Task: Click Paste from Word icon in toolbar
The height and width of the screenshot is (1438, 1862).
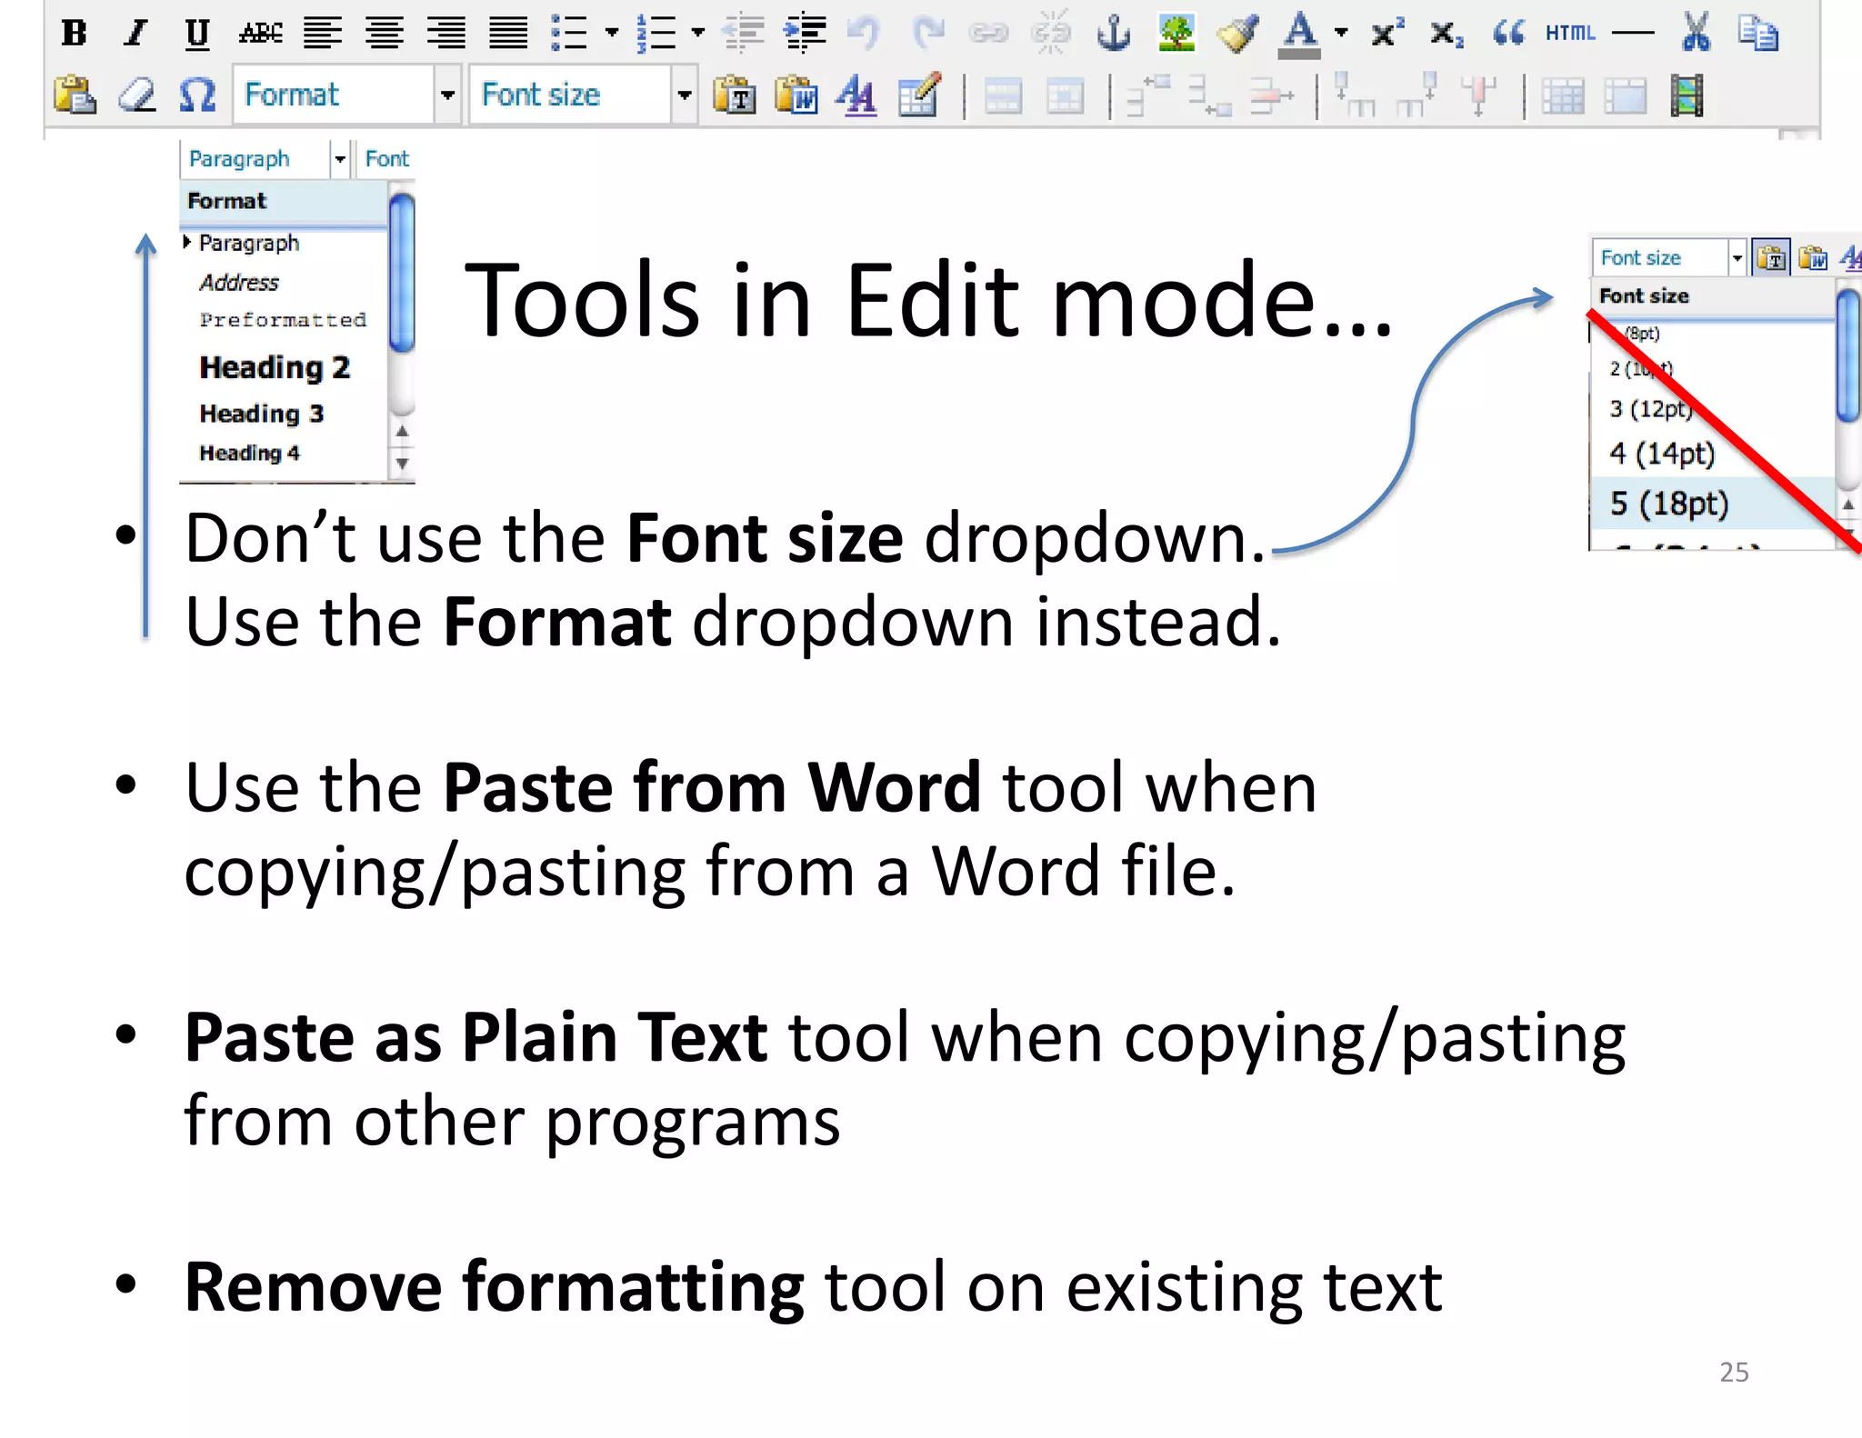Action: tap(796, 95)
